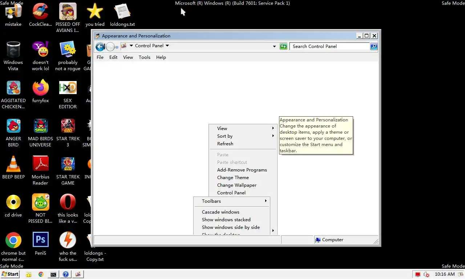Choose 'Show windows side by side'
Image resolution: width=465 pixels, height=279 pixels.
point(231,227)
